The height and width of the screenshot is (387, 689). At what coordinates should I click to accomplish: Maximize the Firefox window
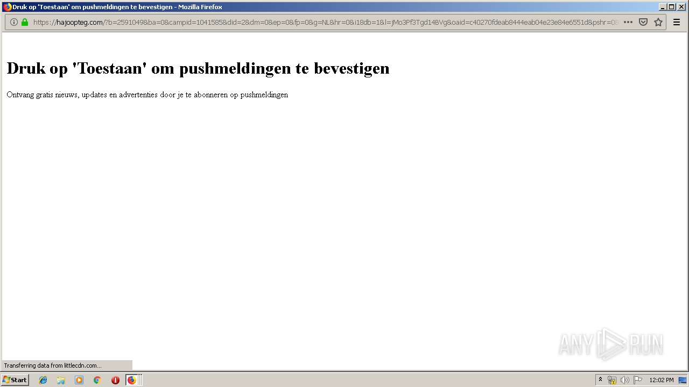pyautogui.click(x=672, y=7)
